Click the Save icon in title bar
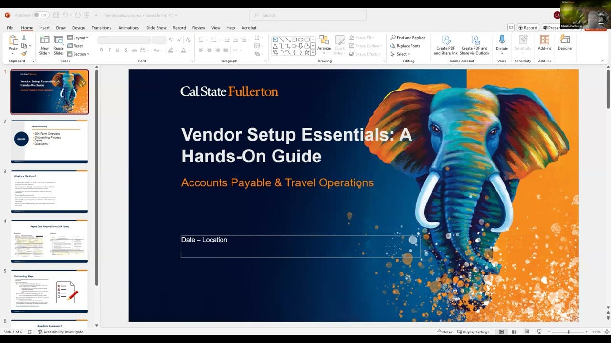The height and width of the screenshot is (343, 611). [x=56, y=15]
